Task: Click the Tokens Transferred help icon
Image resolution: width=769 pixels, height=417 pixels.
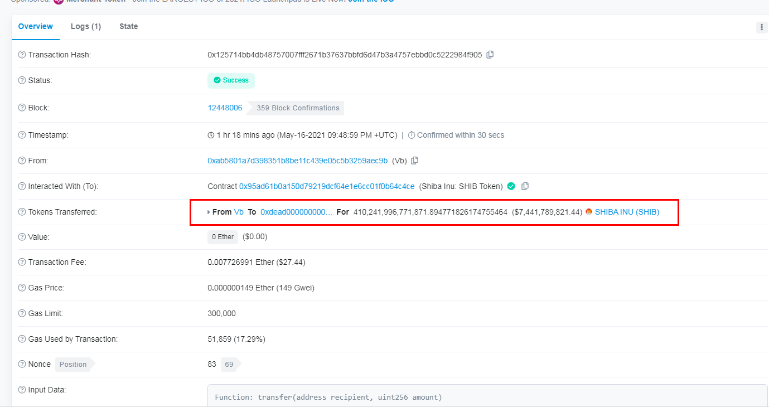Action: [x=22, y=212]
